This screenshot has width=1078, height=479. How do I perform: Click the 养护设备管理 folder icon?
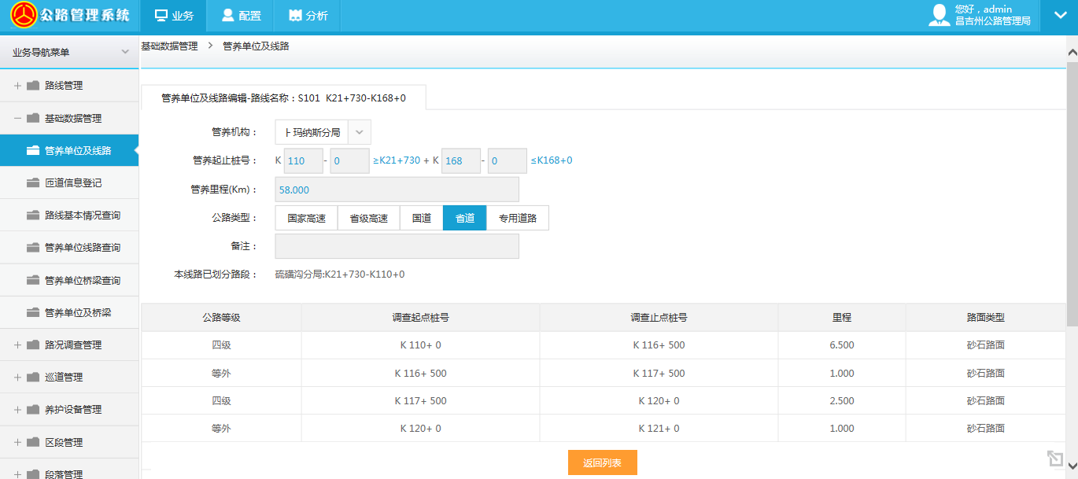click(33, 410)
